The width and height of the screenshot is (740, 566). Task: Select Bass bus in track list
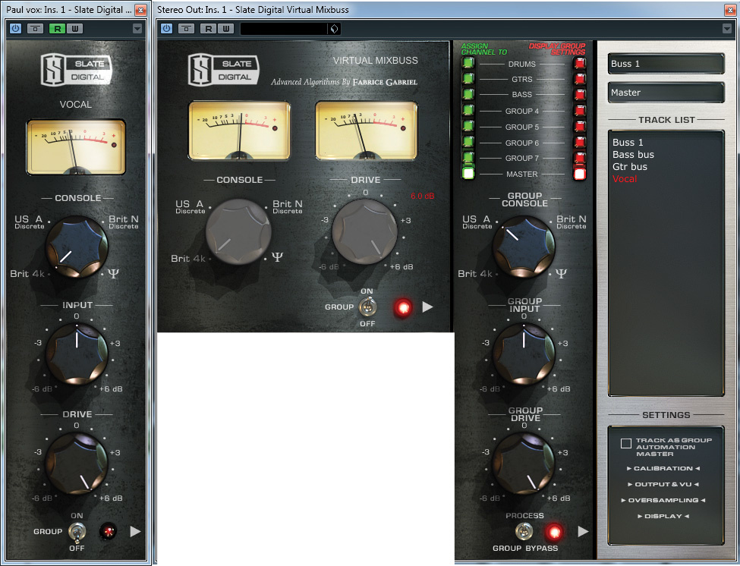coord(633,154)
